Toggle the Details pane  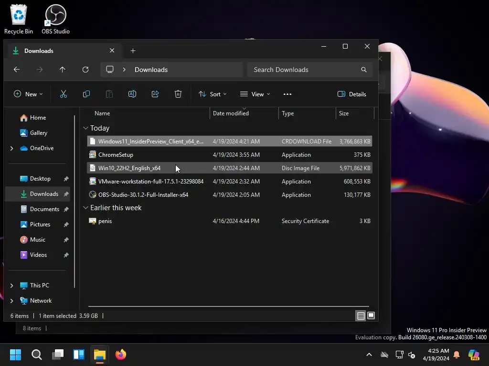(x=352, y=94)
